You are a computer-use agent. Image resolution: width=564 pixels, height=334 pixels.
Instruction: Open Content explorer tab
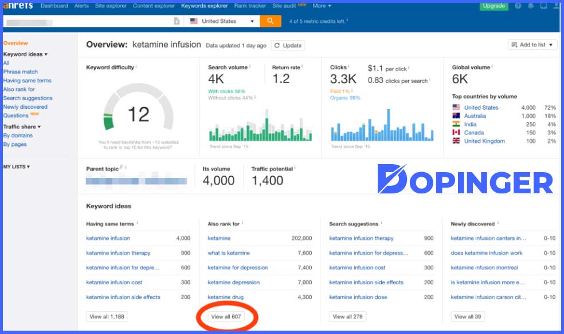point(154,6)
